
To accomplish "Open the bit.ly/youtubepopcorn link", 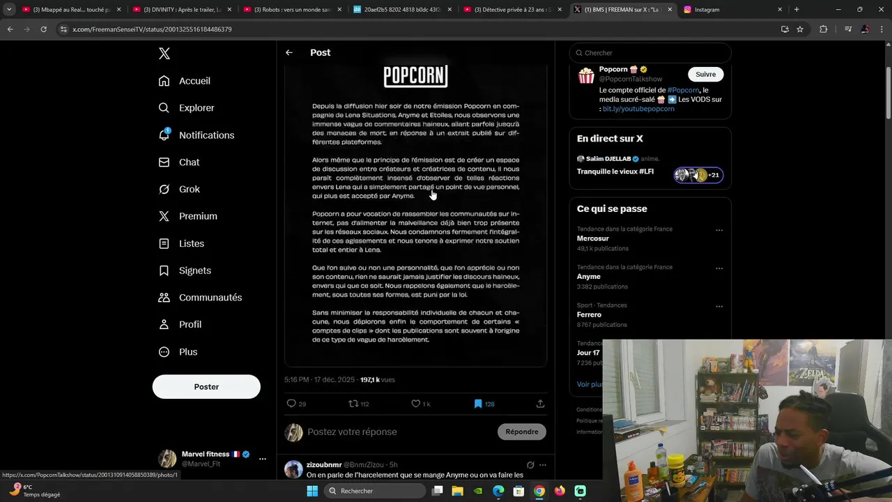I will tap(638, 109).
